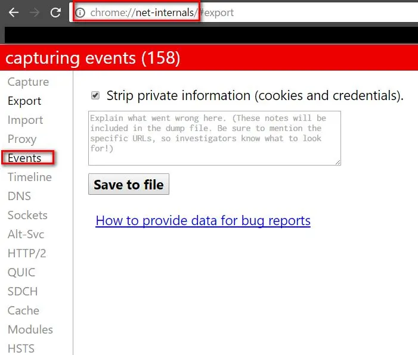Image resolution: width=418 pixels, height=355 pixels.
Task: Select the Export tab in sidebar
Action: tap(24, 101)
